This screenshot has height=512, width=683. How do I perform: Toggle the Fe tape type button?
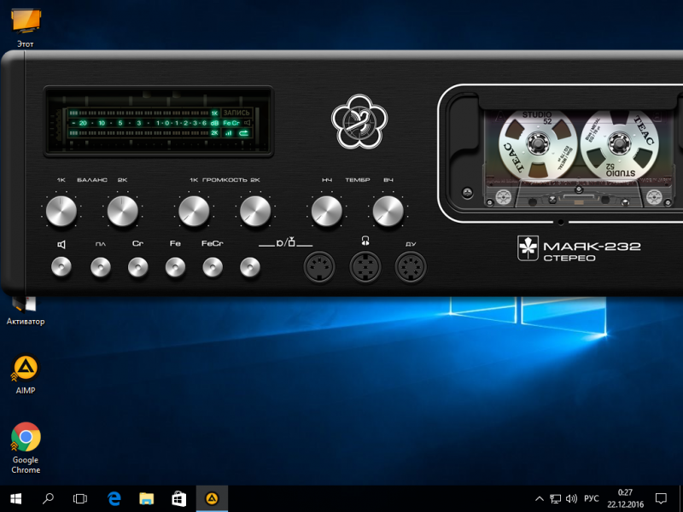[x=176, y=267]
